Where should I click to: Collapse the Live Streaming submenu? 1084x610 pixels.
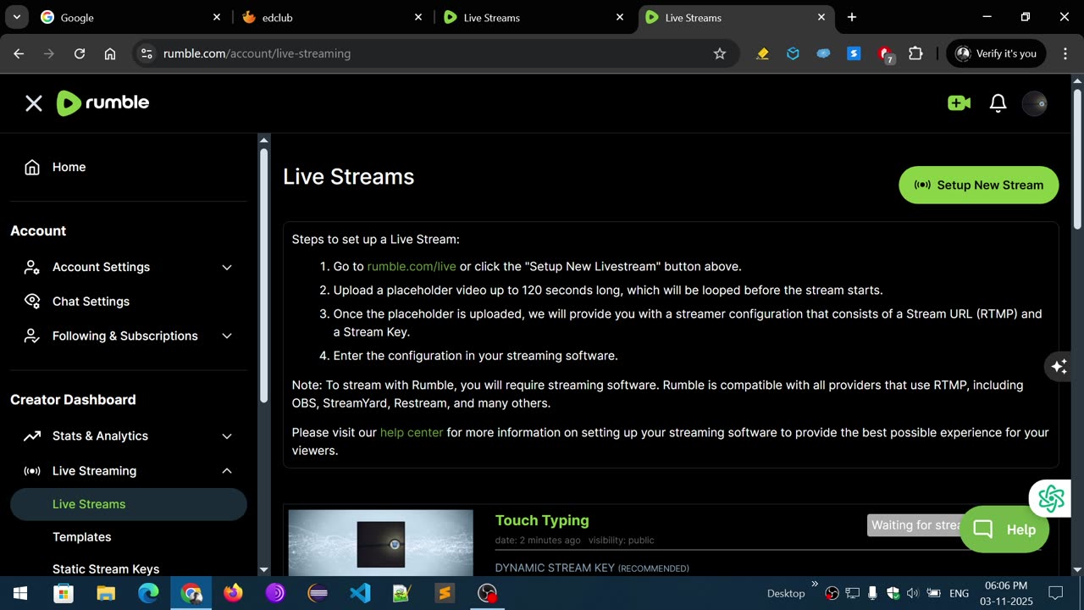click(x=227, y=471)
